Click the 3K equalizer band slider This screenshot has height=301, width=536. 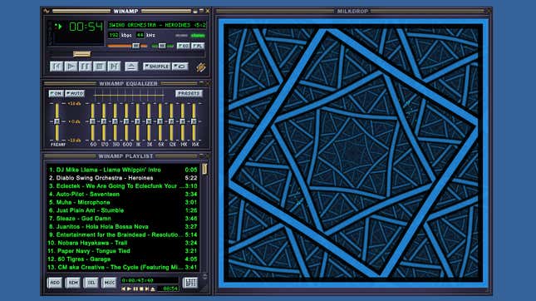(149, 121)
